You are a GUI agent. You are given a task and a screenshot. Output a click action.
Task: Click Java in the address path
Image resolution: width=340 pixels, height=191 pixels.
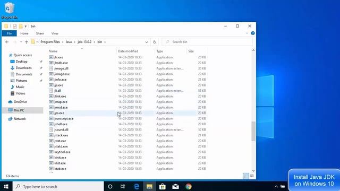[69, 42]
